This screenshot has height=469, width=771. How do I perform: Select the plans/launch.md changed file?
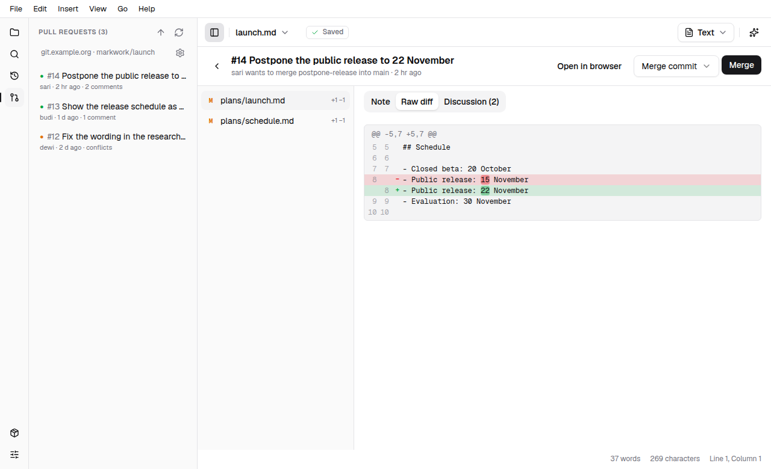(276, 100)
